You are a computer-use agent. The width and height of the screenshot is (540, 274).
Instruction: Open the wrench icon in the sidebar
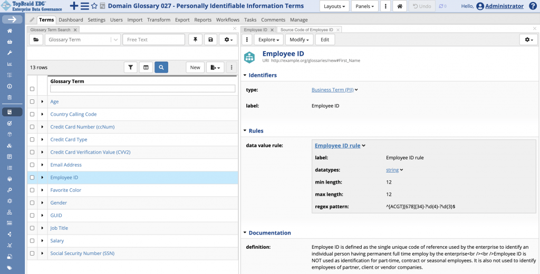pyautogui.click(x=9, y=53)
